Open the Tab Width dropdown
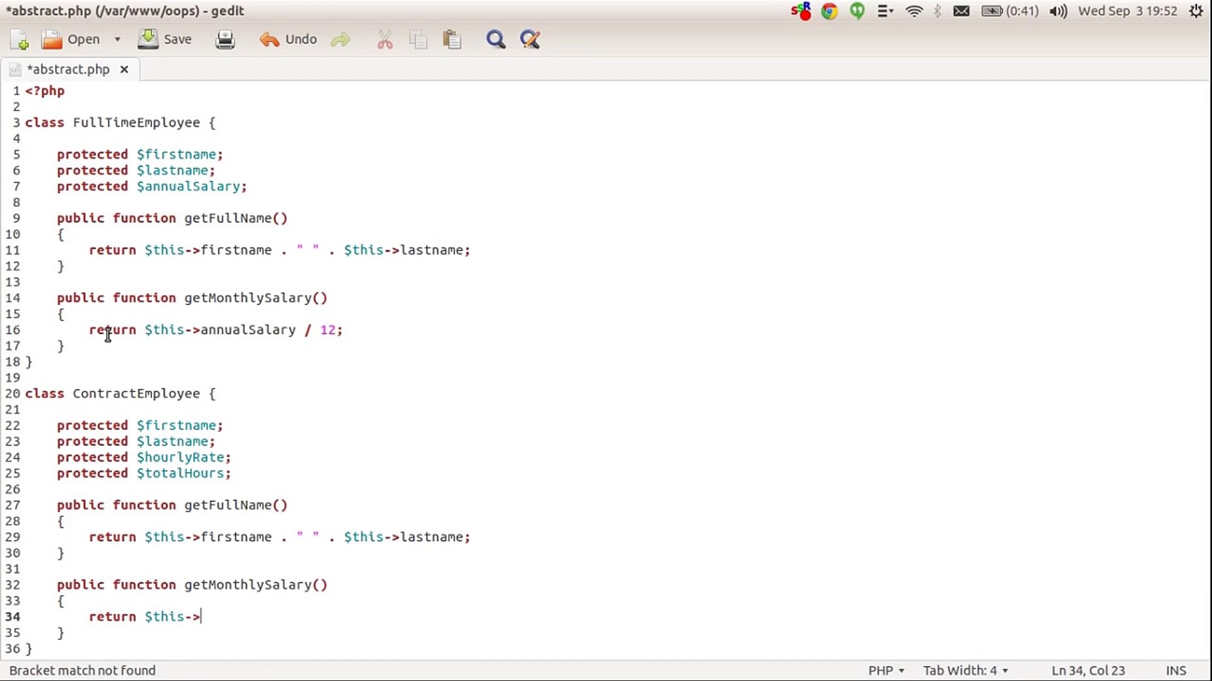1212x681 pixels. tap(965, 670)
